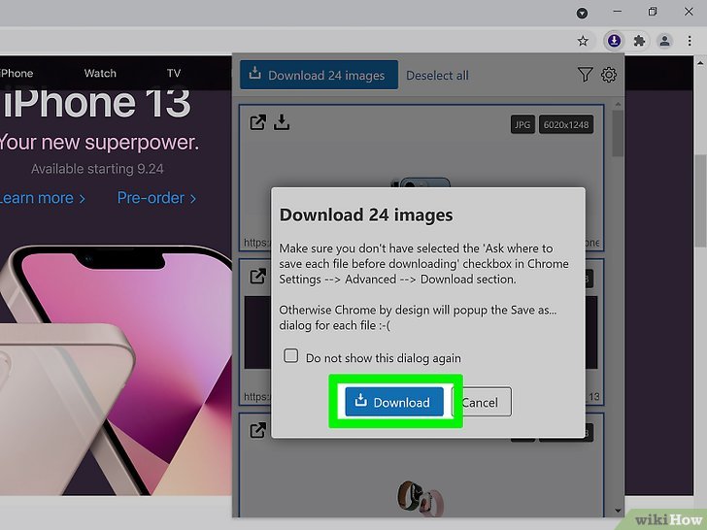Click the extension panel scrollbar thumb
The image size is (707, 530).
pos(618,133)
